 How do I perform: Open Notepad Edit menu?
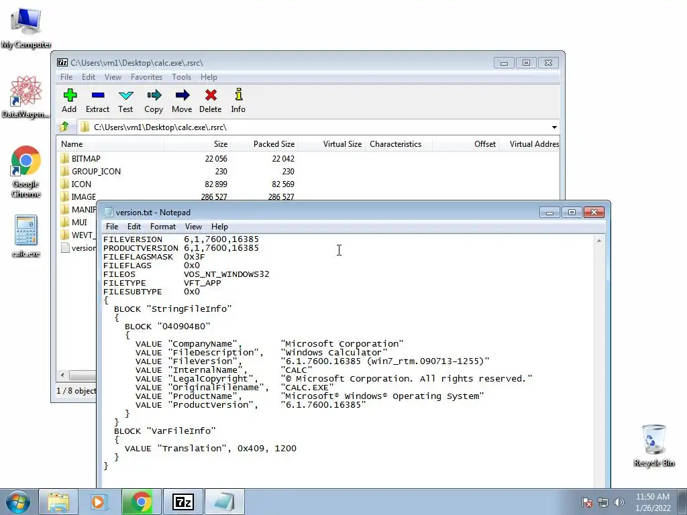click(134, 227)
